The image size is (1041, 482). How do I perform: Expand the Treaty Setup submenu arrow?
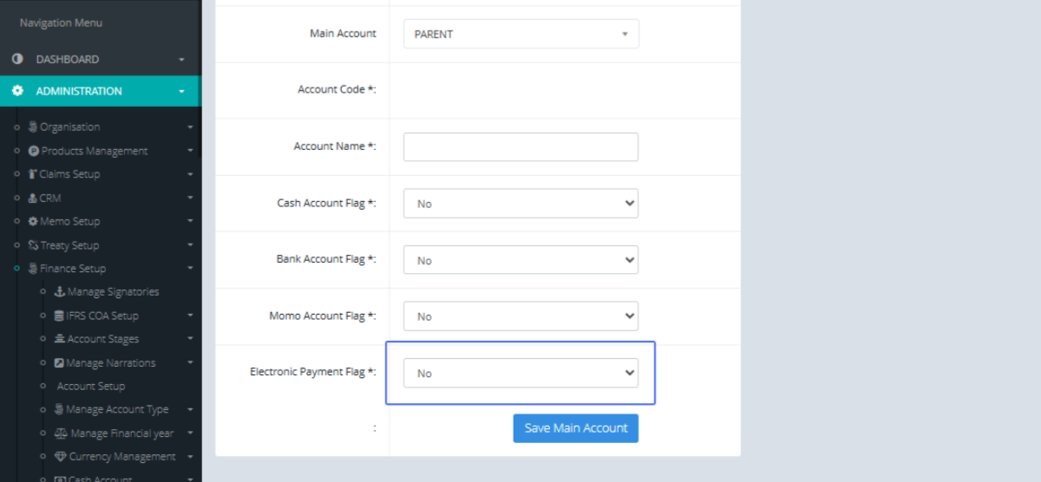pyautogui.click(x=190, y=245)
